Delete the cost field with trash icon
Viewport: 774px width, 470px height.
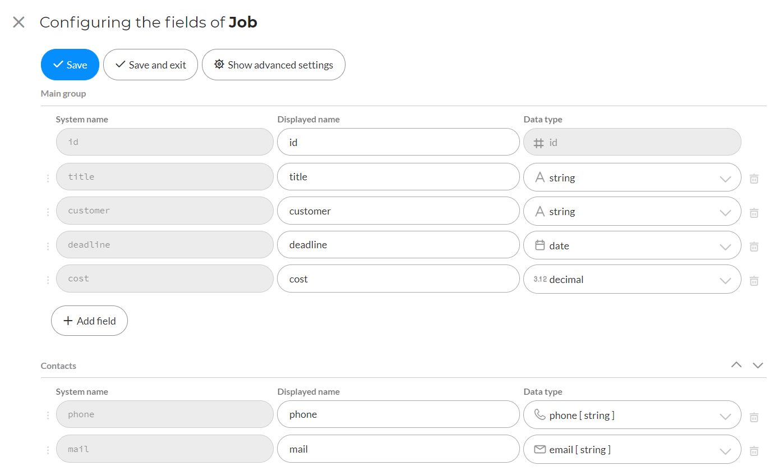pyautogui.click(x=754, y=281)
